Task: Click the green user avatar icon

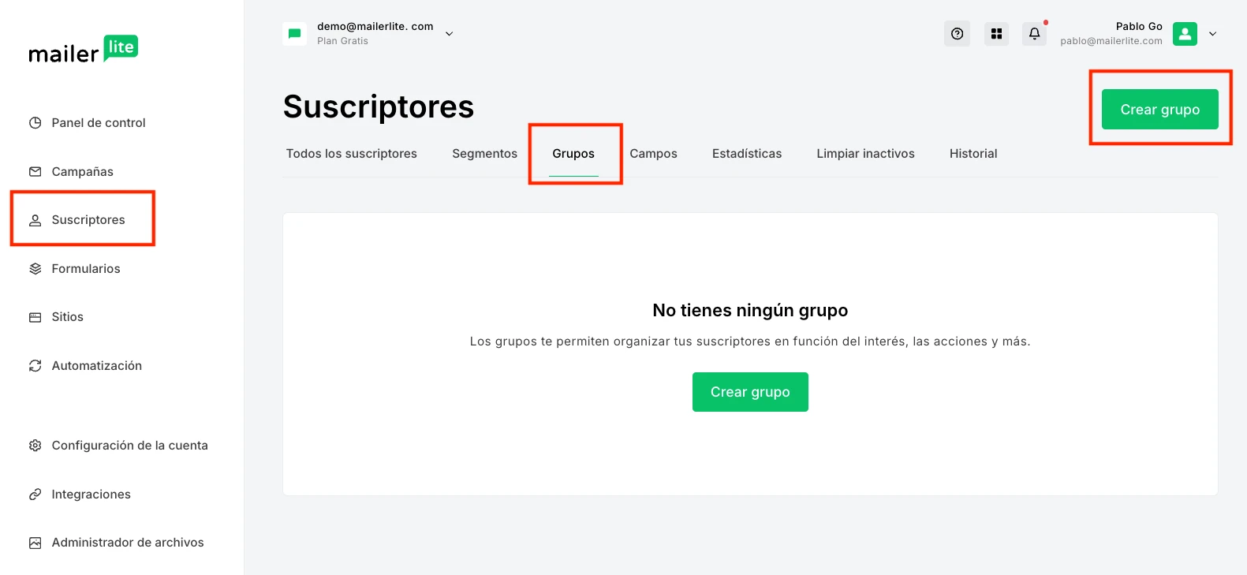Action: pos(1184,34)
